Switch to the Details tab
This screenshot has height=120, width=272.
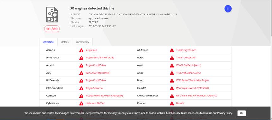65,42
